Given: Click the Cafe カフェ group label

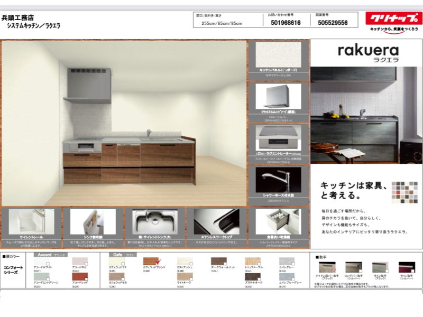Looking at the screenshot, I should tap(123, 255).
